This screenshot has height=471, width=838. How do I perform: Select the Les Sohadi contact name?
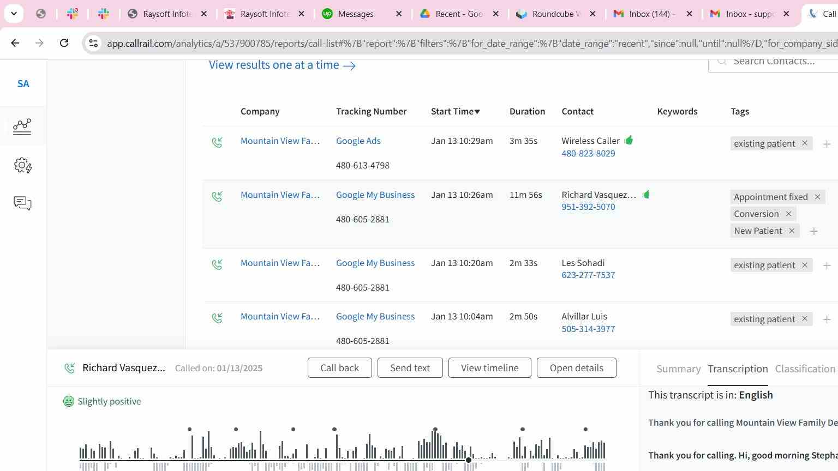[583, 263]
